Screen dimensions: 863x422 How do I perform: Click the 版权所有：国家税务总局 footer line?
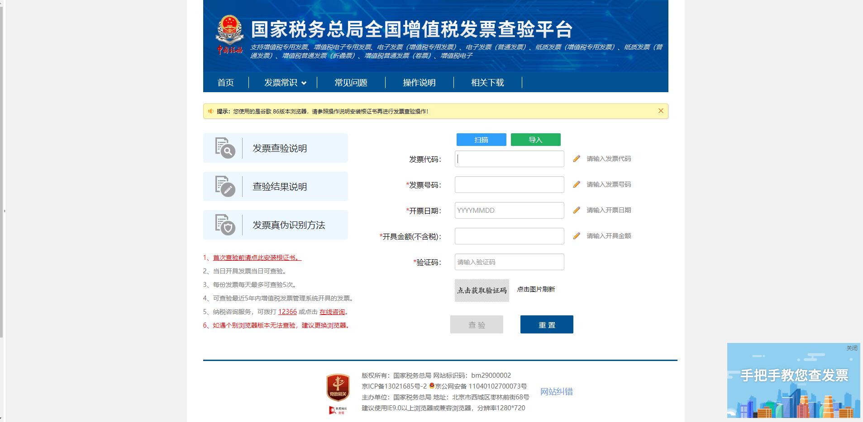point(436,375)
